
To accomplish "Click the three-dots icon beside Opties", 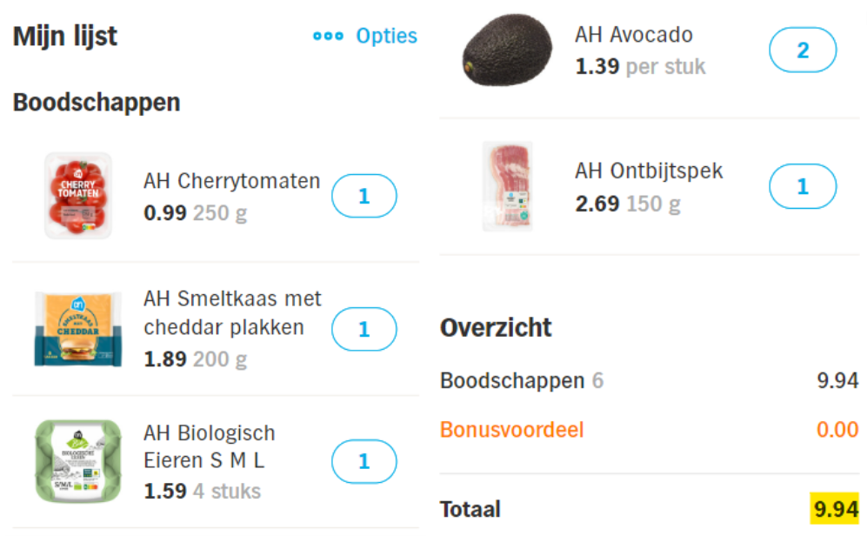I will (328, 37).
